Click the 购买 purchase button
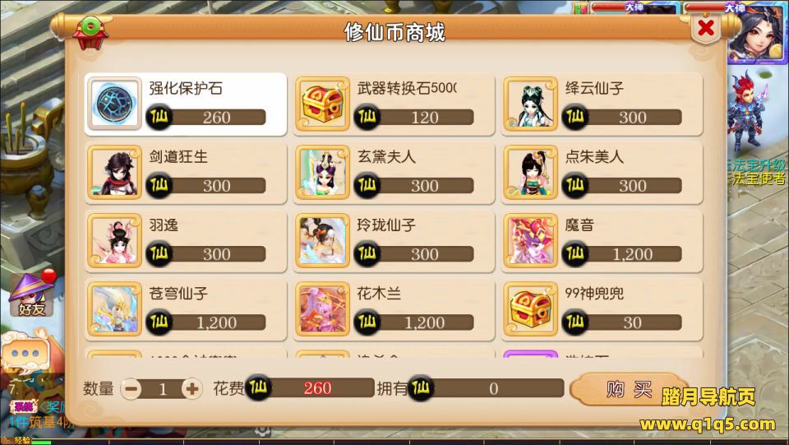 pyautogui.click(x=629, y=389)
